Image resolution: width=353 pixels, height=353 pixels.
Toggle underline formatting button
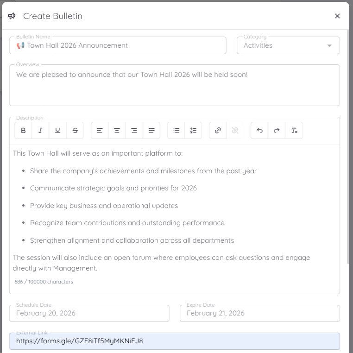[57, 131]
